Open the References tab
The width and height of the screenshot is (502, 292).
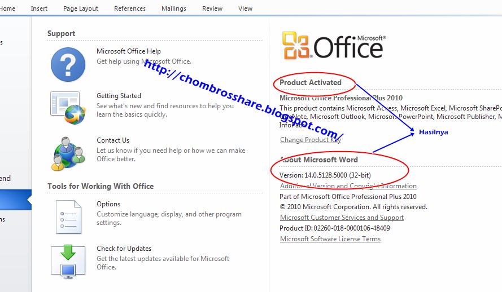coord(130,8)
